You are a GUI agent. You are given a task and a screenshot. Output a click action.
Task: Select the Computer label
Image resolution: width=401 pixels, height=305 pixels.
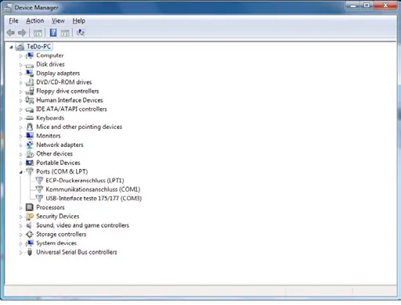(x=50, y=56)
